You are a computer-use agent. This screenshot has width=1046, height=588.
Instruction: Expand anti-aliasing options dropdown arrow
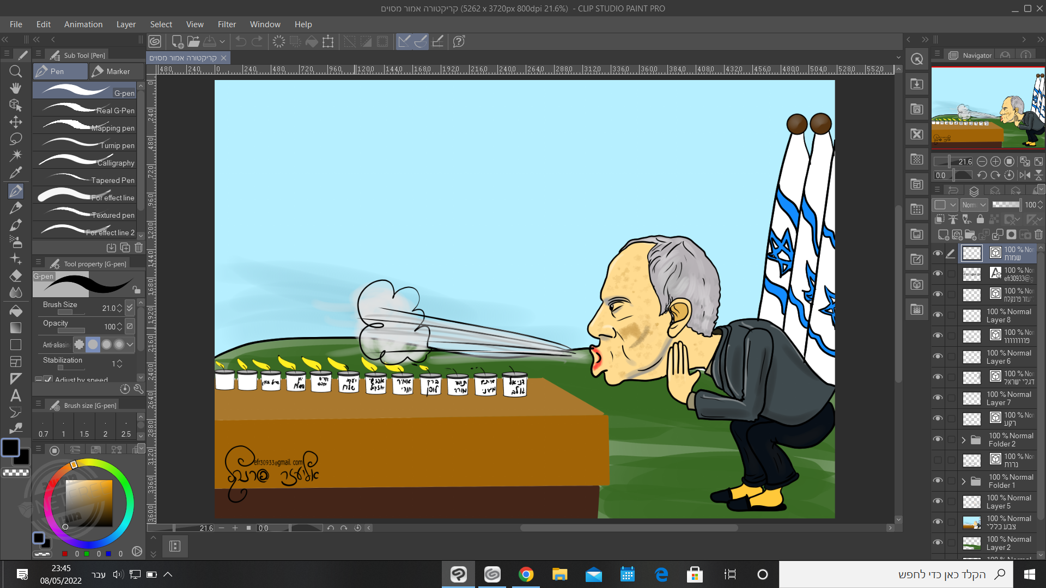point(130,344)
